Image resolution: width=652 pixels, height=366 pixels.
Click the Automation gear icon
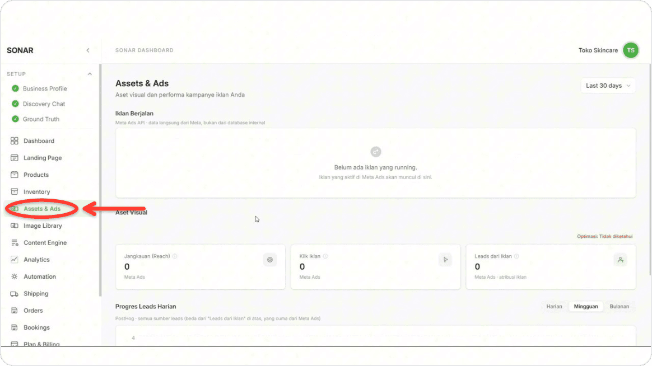(x=15, y=276)
